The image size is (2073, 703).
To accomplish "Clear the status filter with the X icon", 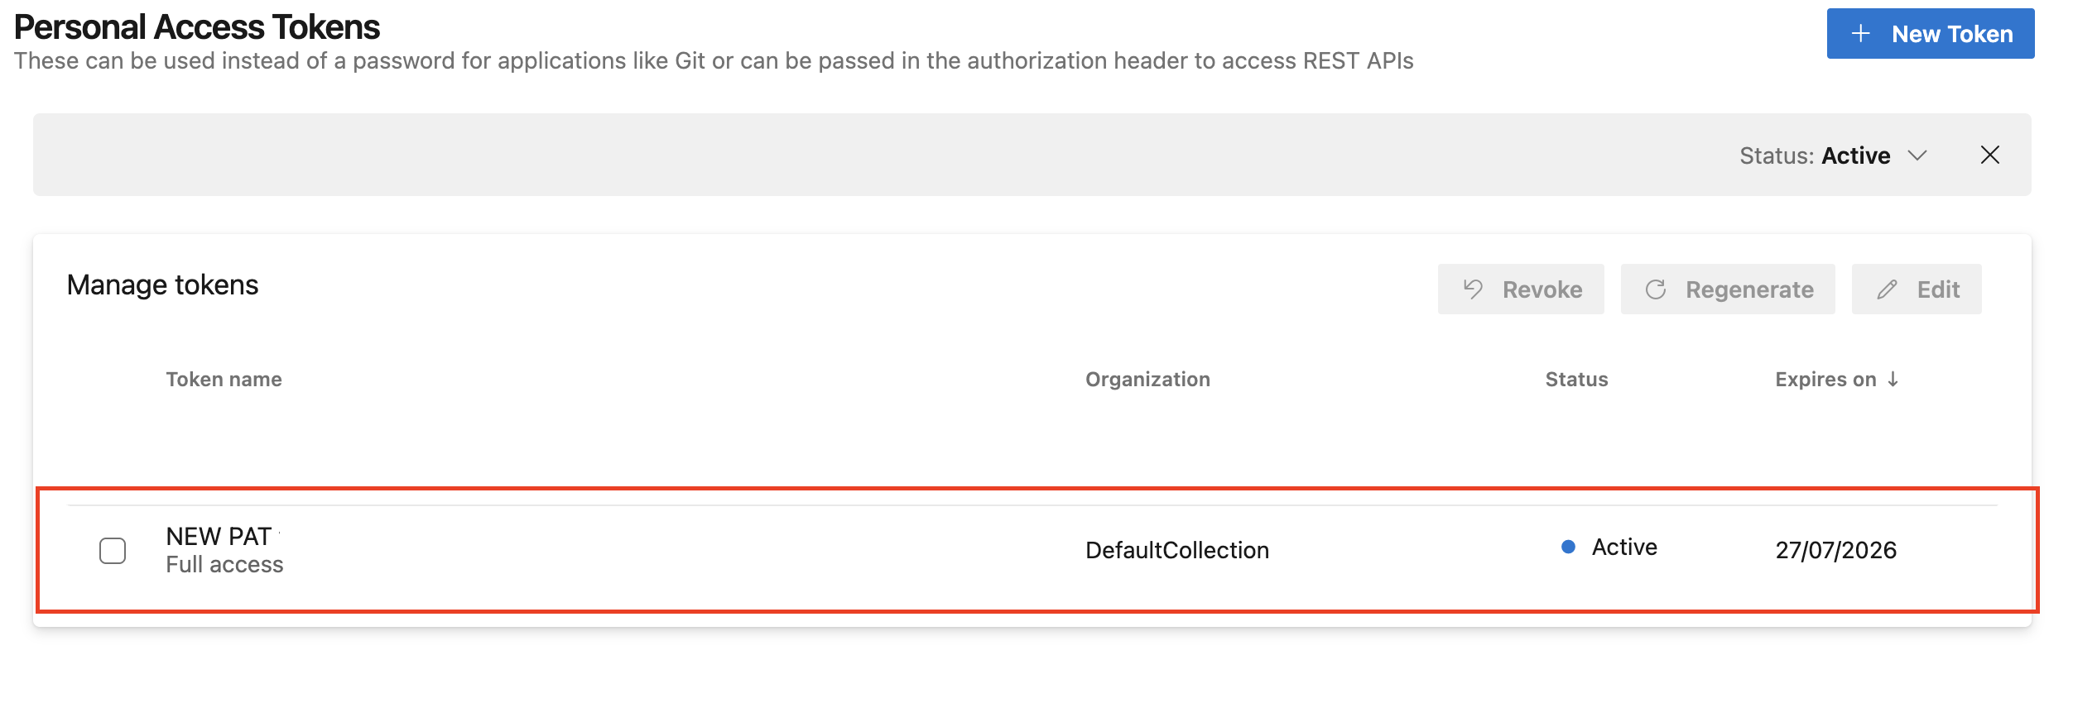I will click(x=1990, y=155).
